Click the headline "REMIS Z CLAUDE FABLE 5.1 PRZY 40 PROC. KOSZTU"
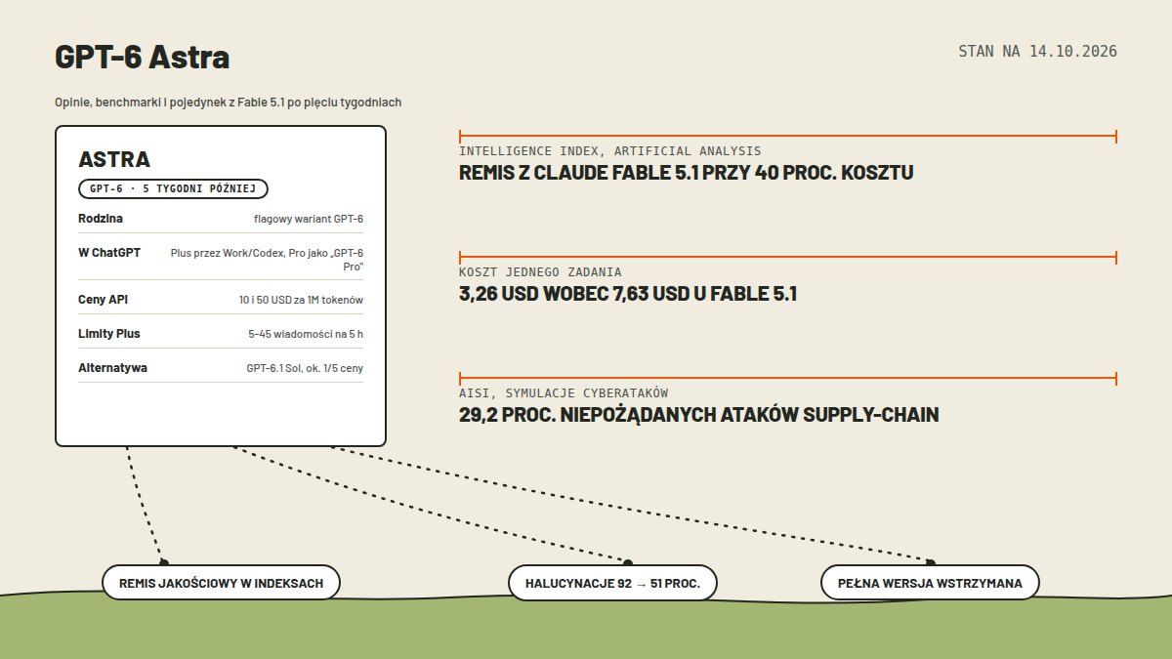The width and height of the screenshot is (1172, 659). pyautogui.click(x=687, y=173)
